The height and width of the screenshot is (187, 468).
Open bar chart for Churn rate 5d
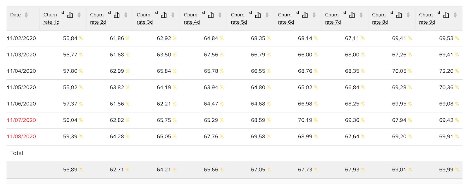tap(258, 15)
